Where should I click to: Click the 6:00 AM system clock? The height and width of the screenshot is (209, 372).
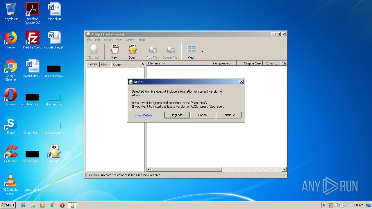click(357, 205)
